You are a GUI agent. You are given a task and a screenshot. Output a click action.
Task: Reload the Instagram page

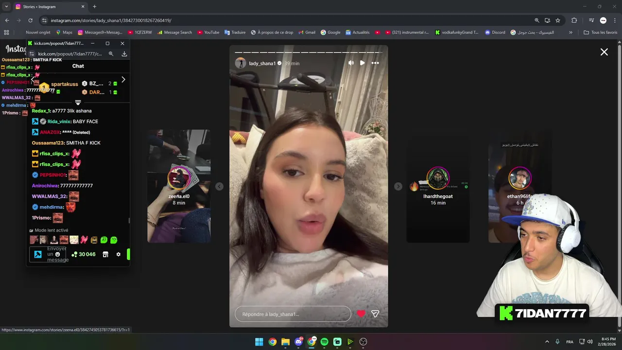pos(30,20)
